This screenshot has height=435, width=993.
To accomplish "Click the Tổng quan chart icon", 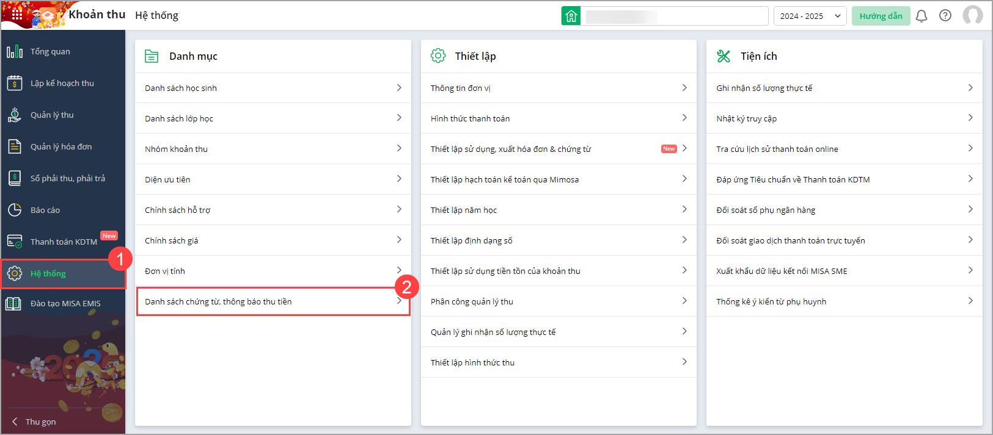I will 15,52.
